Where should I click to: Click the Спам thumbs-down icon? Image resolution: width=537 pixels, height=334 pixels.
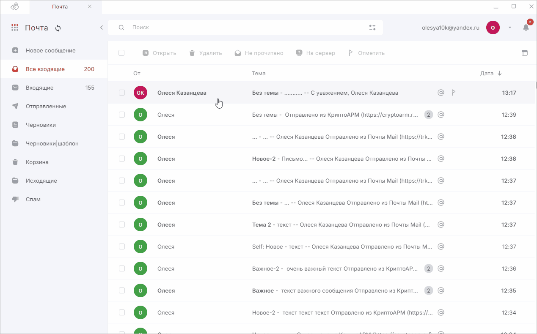[x=15, y=199]
